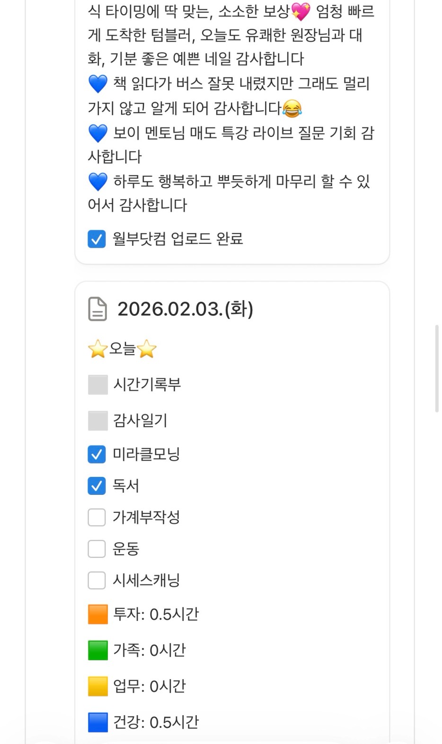442x744 pixels.
Task: Click the gray square beside 시간기록부
Action: (x=98, y=385)
